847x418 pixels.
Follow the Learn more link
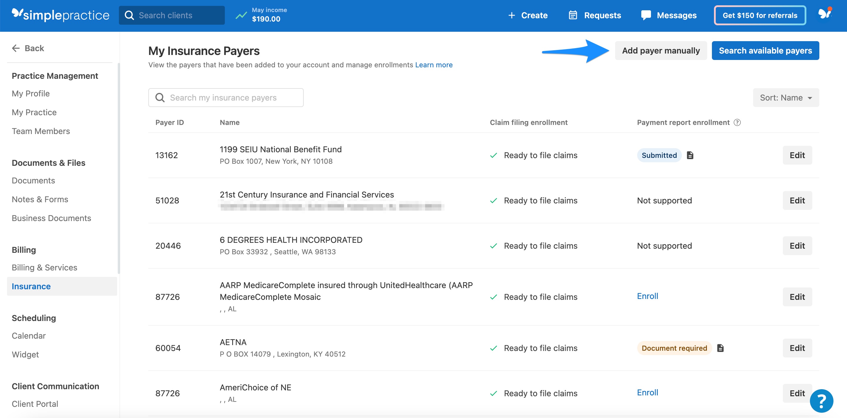click(434, 65)
